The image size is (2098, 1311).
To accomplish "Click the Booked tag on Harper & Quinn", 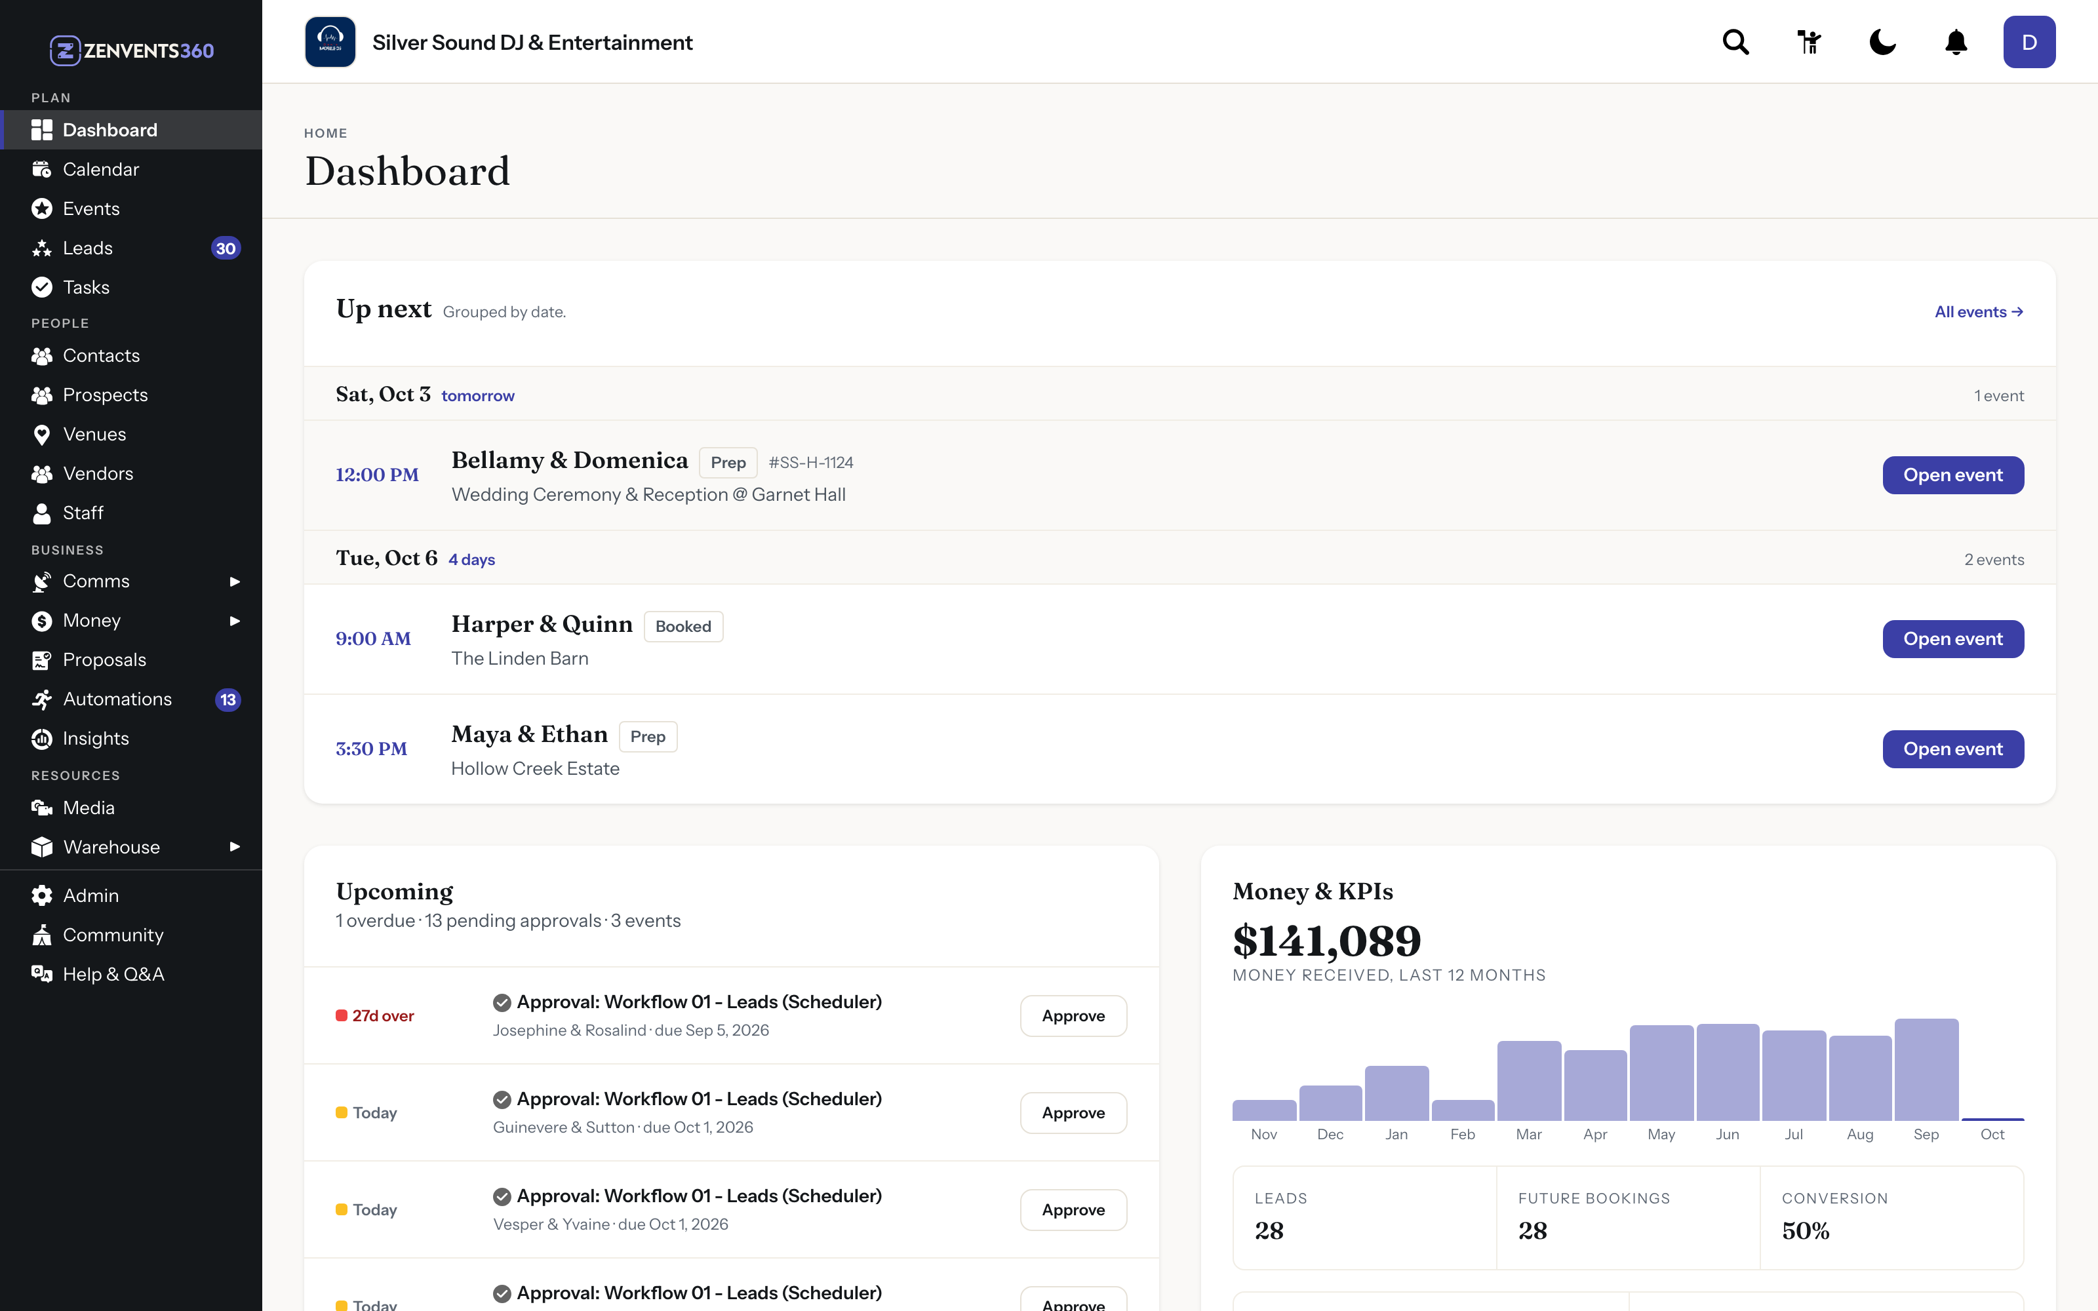I will coord(683,627).
